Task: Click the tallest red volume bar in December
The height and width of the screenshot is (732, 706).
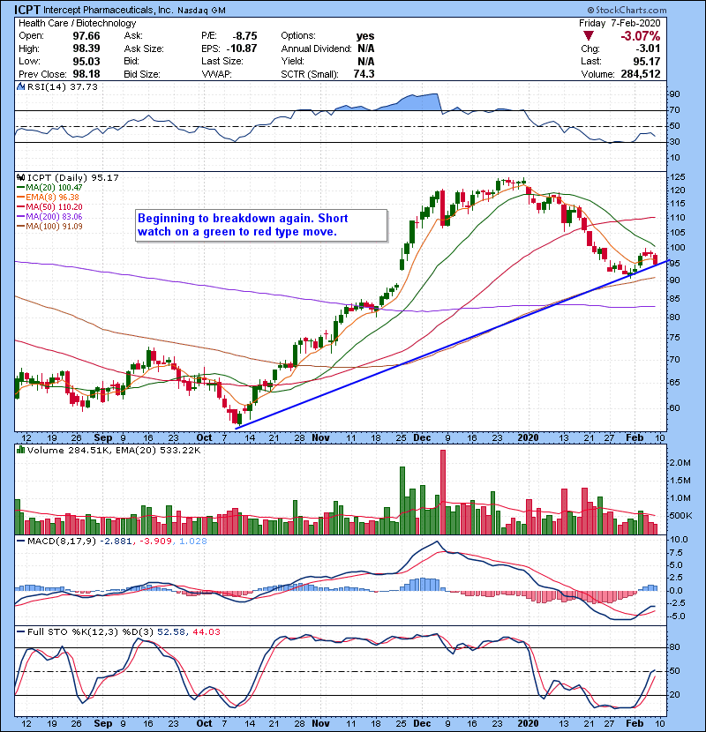Action: [443, 492]
